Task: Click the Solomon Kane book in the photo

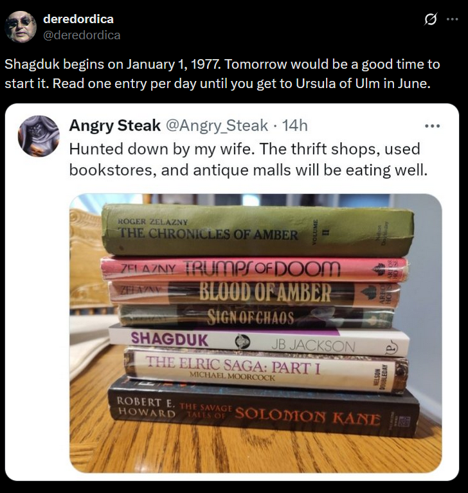Action: (x=264, y=410)
